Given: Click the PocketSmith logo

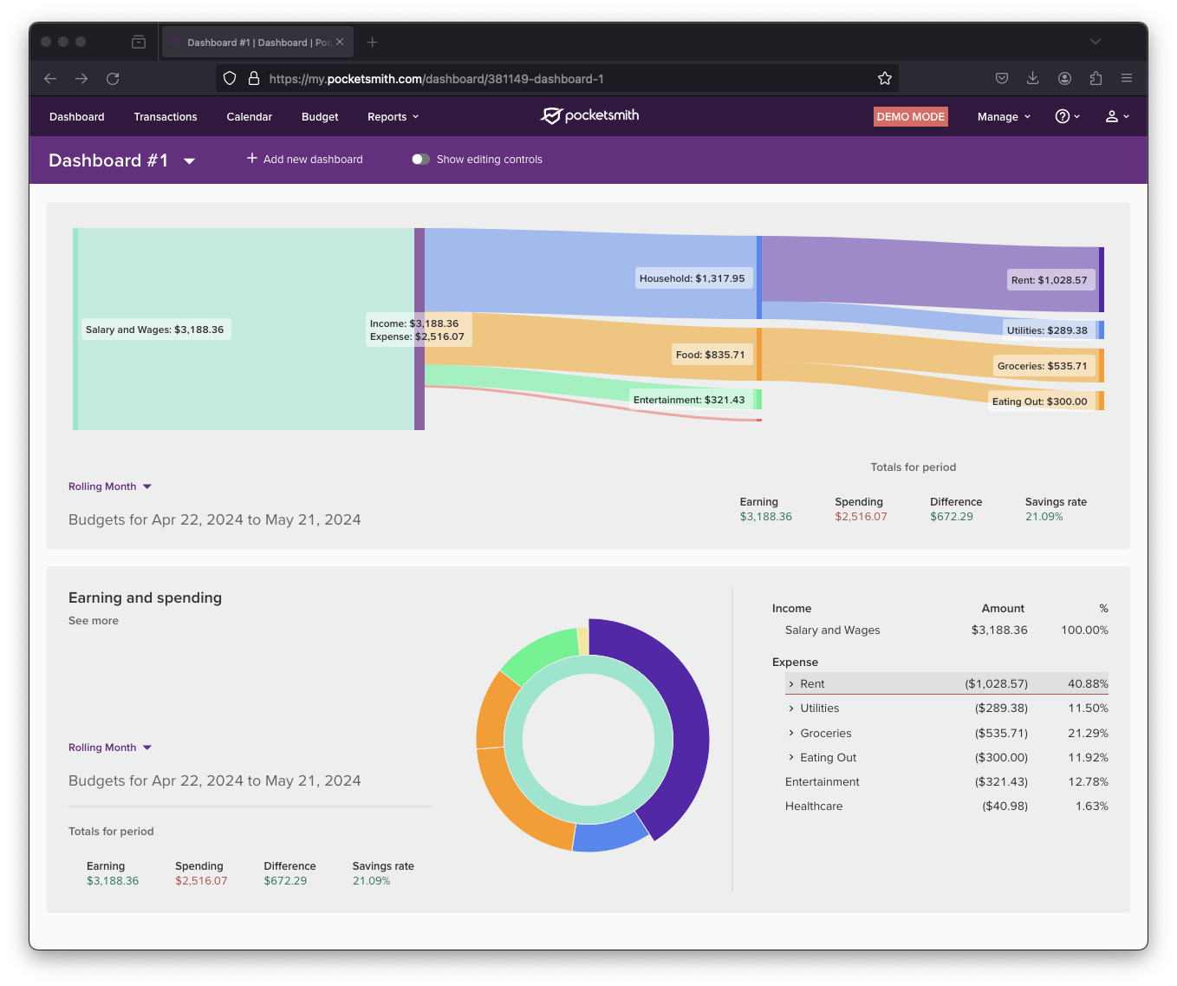Looking at the screenshot, I should tap(589, 115).
